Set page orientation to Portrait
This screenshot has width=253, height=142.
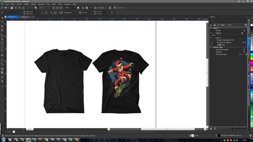point(42,13)
